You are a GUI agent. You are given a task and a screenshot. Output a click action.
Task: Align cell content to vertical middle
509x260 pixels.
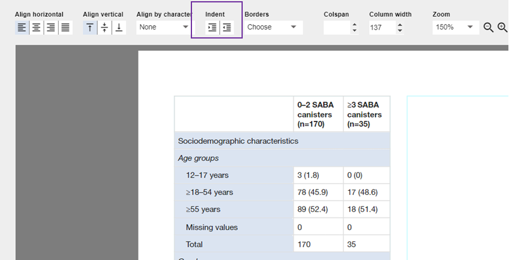(x=104, y=28)
